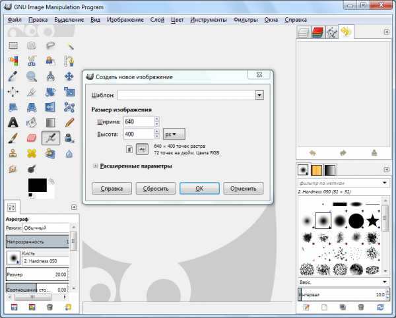
Task: Select the Alignment tool
Action: coord(13,92)
